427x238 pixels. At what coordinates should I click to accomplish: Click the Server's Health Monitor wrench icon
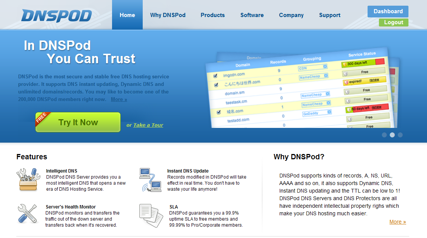27,214
